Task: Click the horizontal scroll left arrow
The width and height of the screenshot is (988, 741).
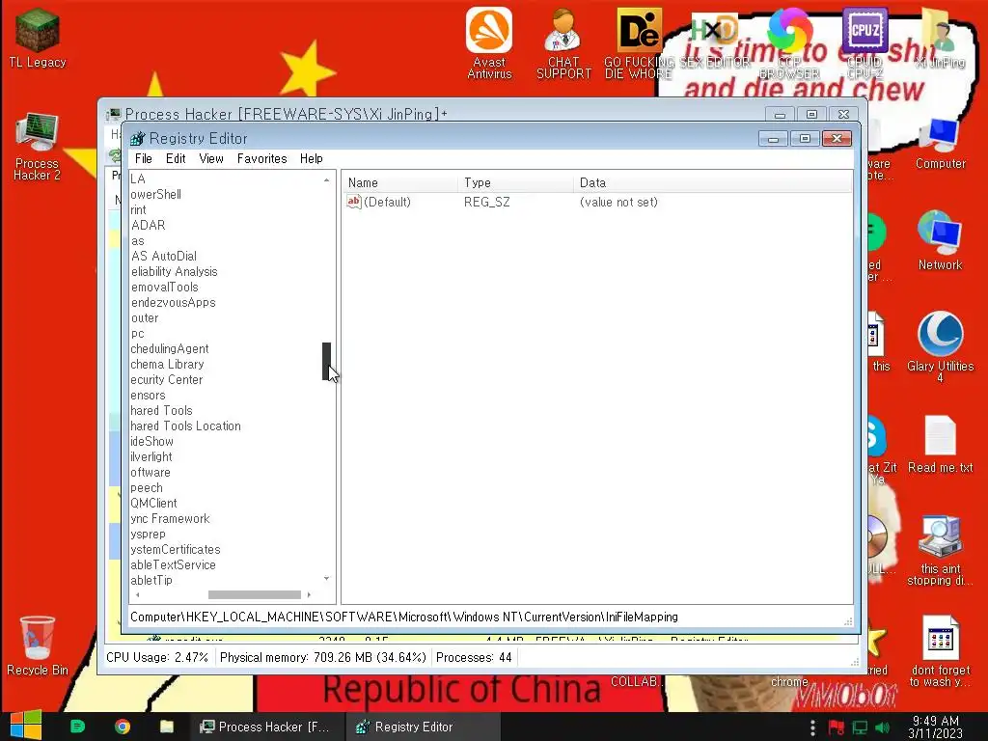Action: coord(137,594)
